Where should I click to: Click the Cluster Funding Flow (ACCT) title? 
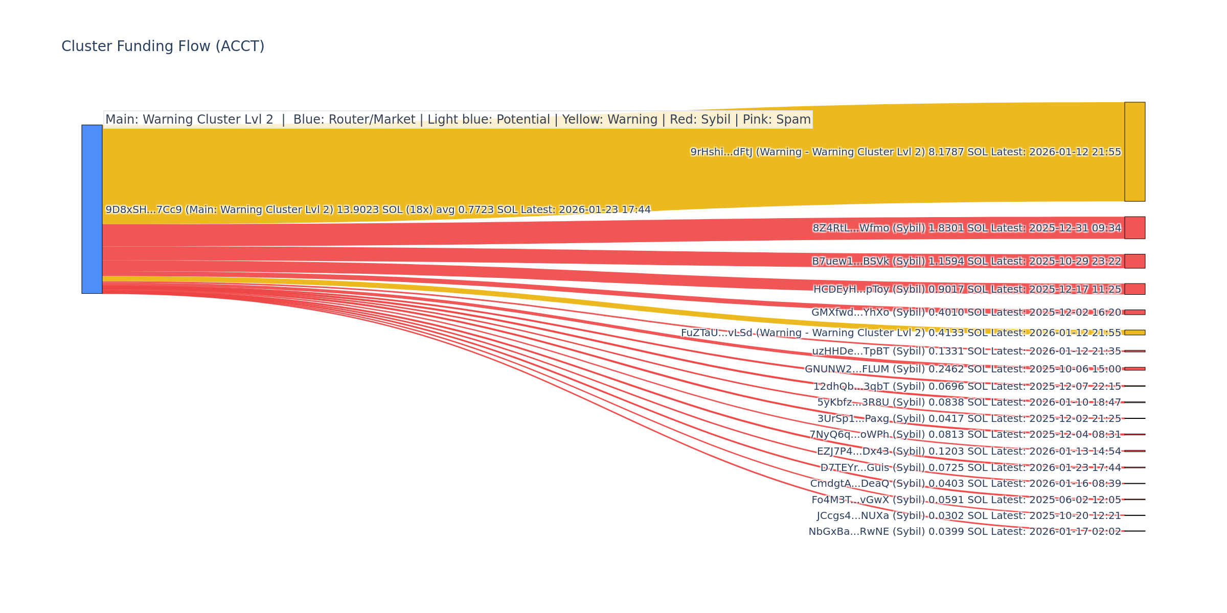(163, 46)
